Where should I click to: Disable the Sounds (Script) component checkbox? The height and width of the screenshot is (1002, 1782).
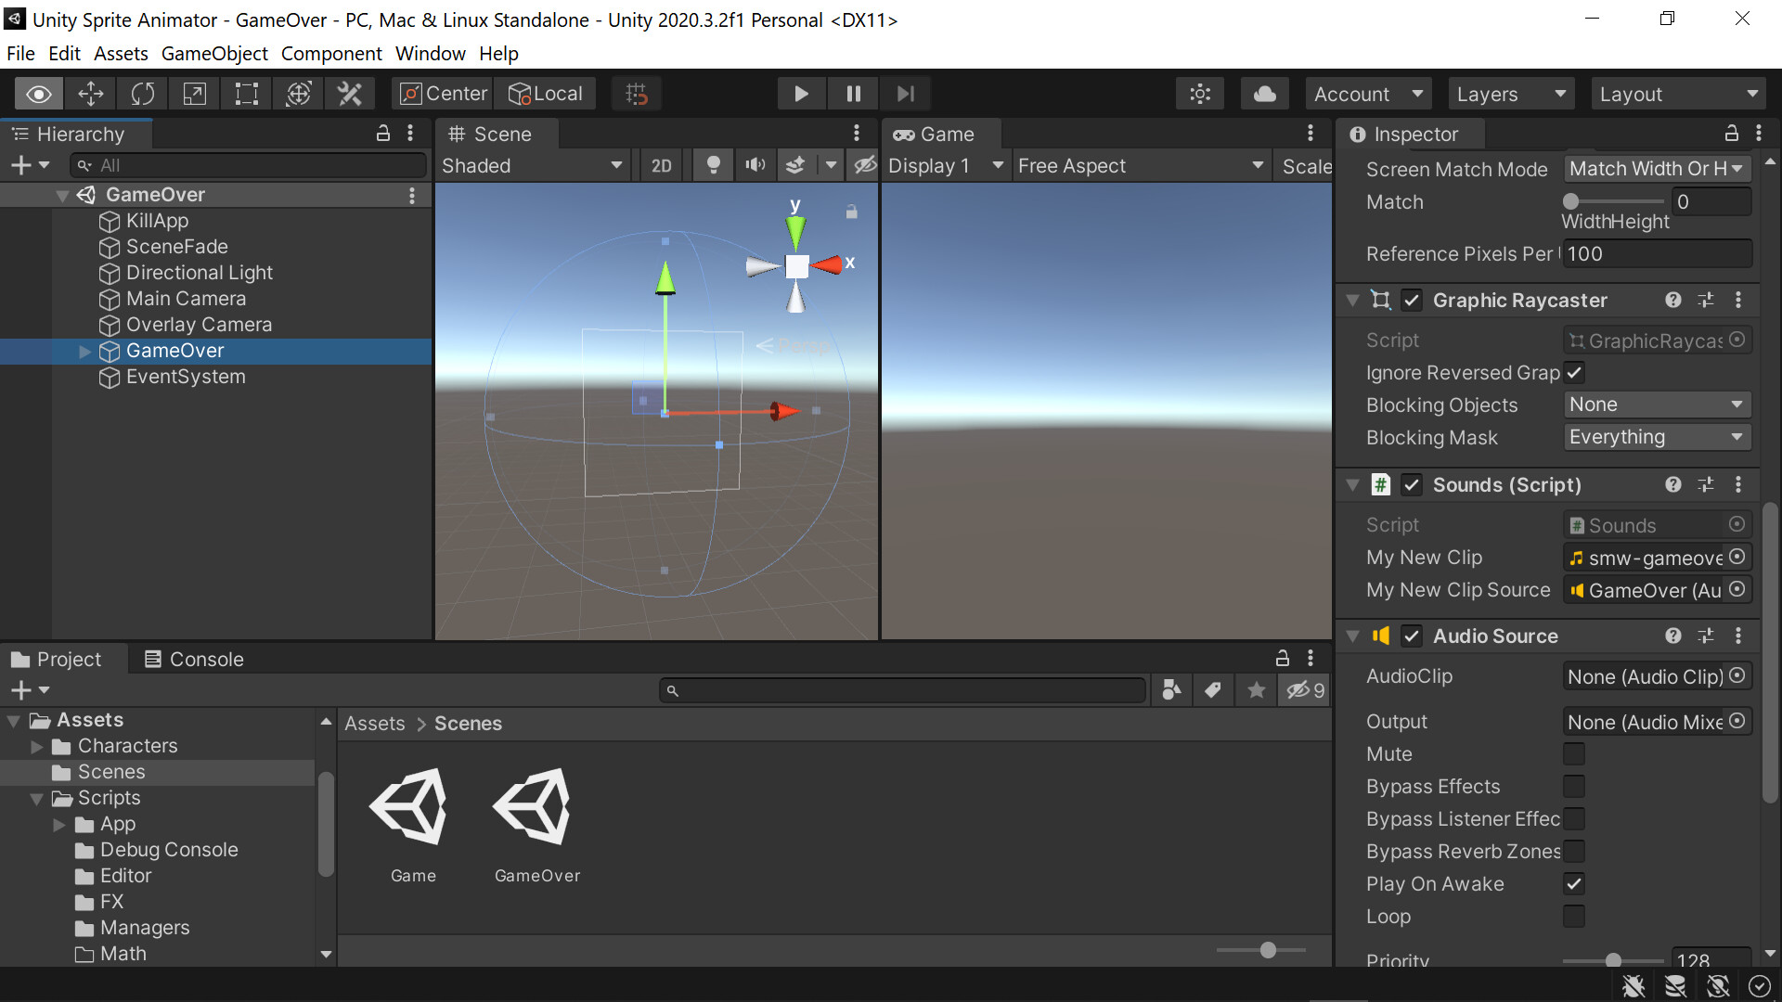pos(1413,484)
